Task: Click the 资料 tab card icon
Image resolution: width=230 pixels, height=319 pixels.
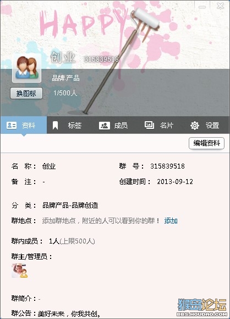Action: click(x=12, y=125)
